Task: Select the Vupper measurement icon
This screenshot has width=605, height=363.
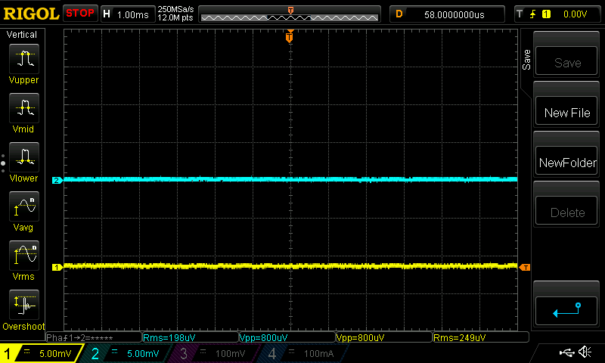Action: click(24, 59)
